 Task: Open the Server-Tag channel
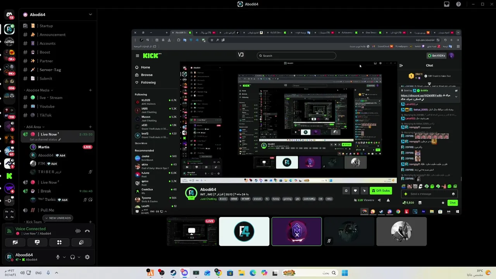57,70
